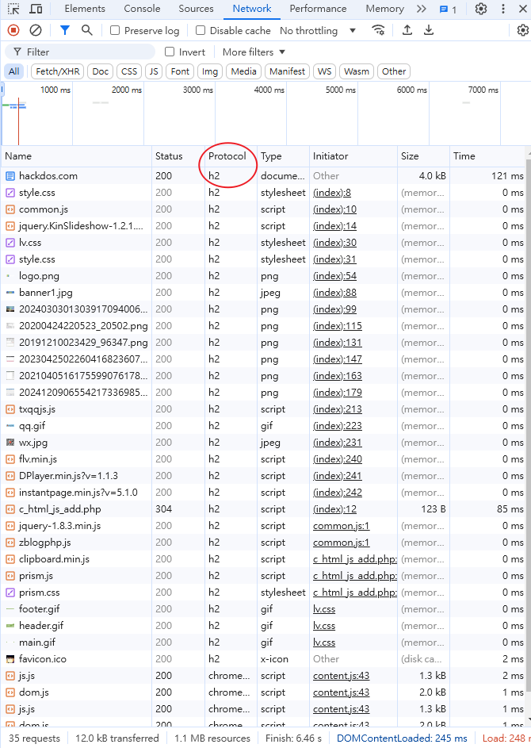
Task: Open the Performance tab
Action: (318, 9)
